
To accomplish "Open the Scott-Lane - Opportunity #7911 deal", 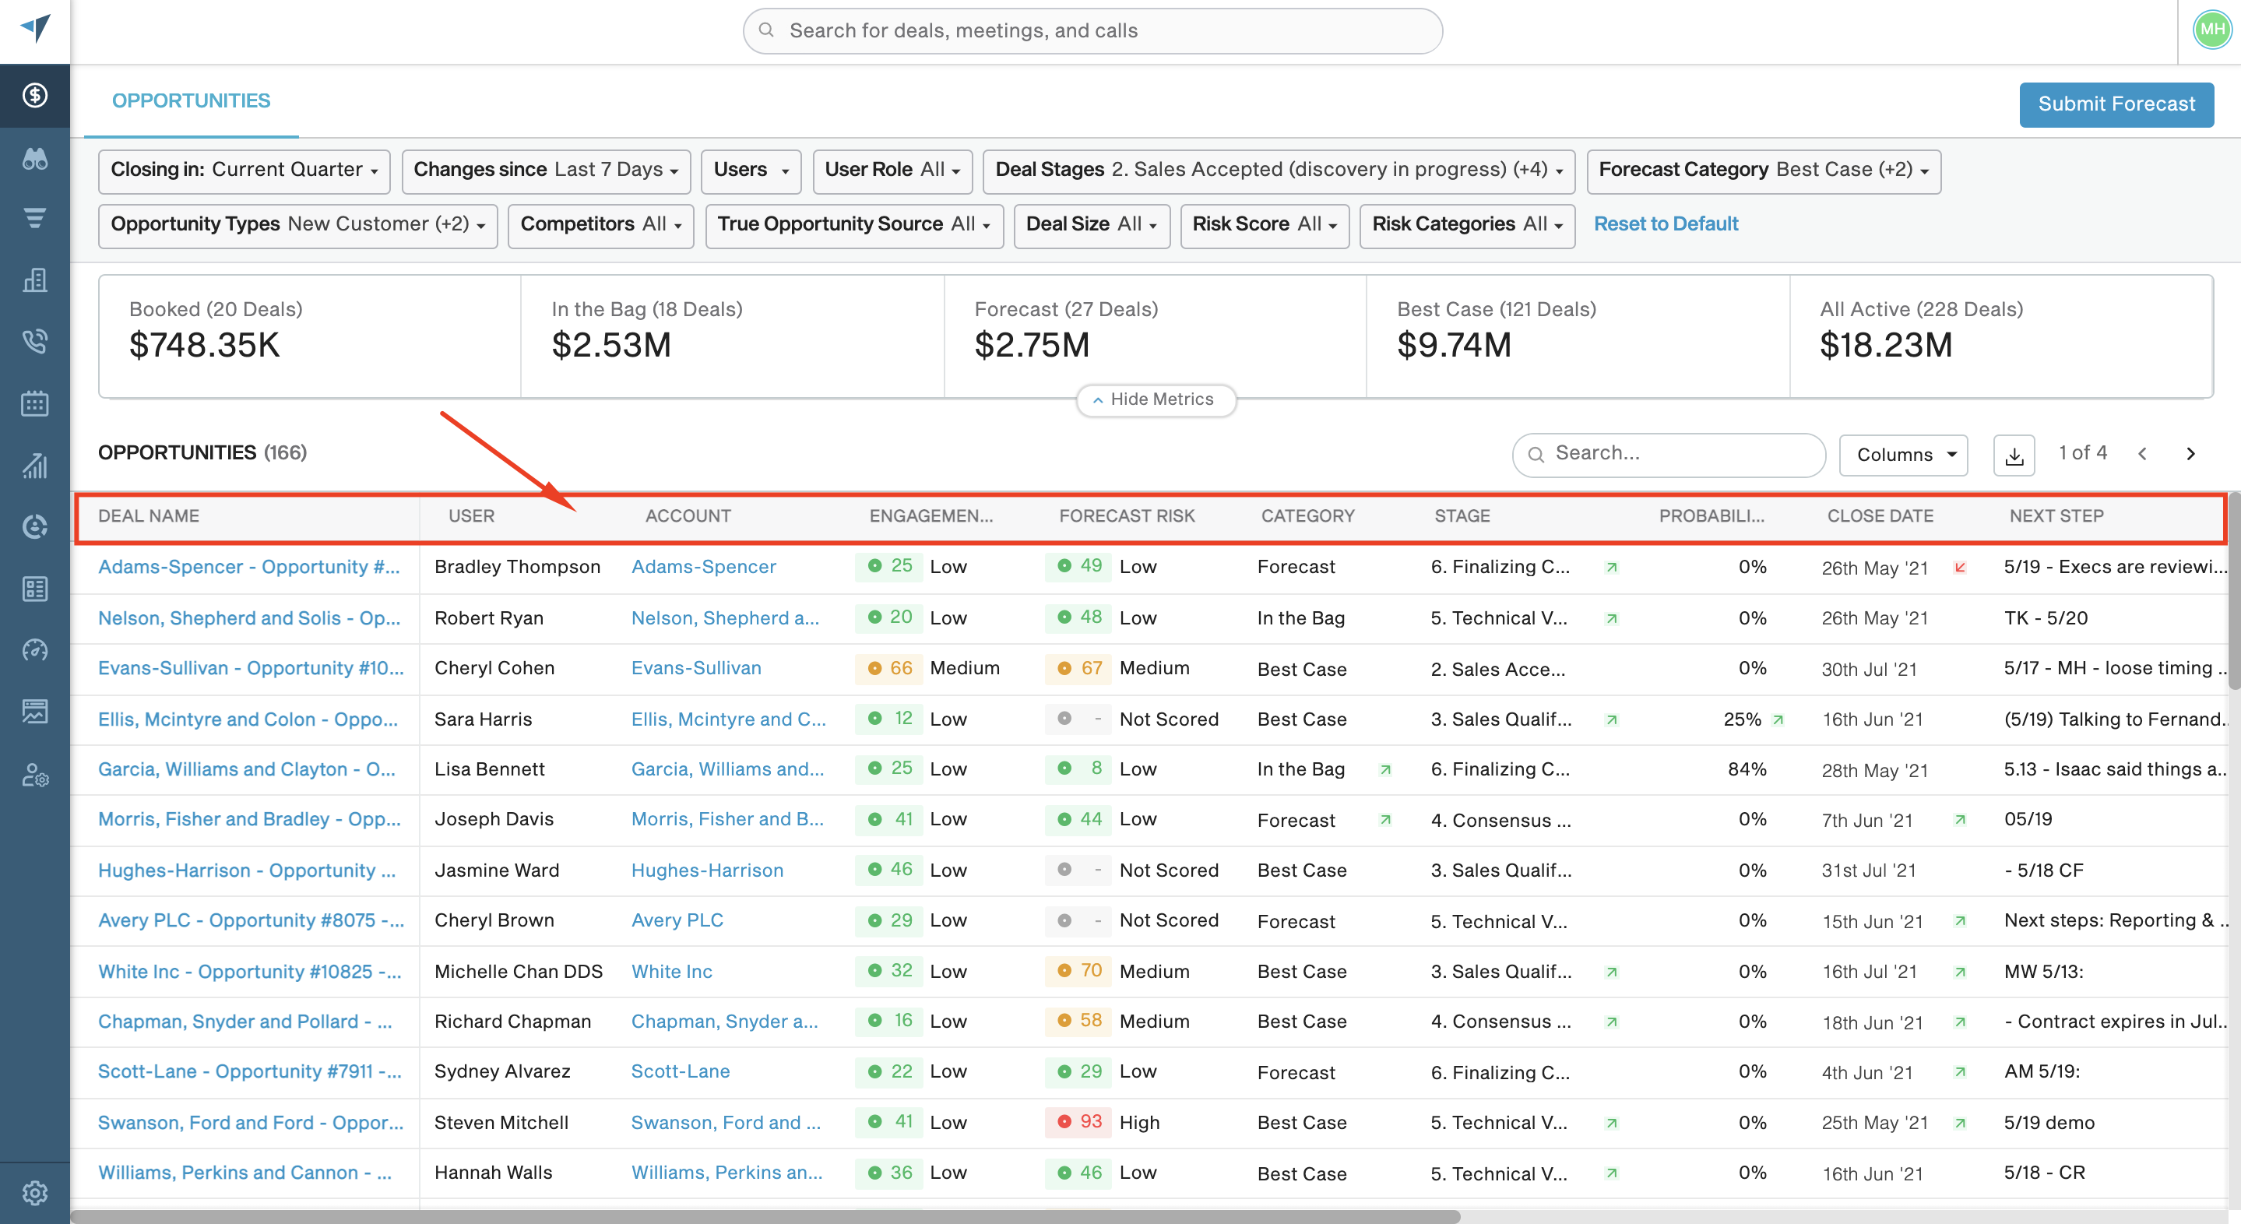I will [250, 1071].
